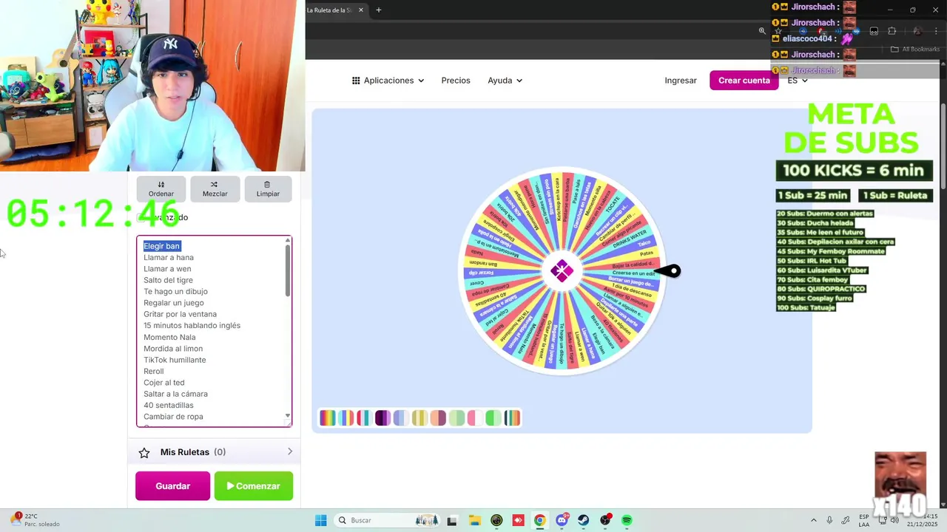This screenshot has width=947, height=532.
Task: Show hidden system tray icons
Action: pos(814,520)
